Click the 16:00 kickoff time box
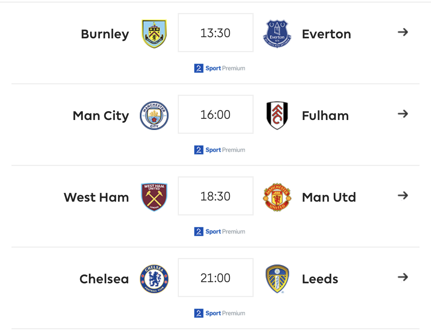This screenshot has width=431, height=332. pos(215,114)
